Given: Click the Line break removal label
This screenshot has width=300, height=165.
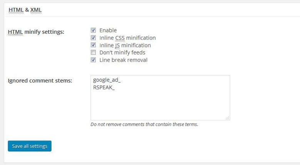Looking at the screenshot, I should [123, 60].
